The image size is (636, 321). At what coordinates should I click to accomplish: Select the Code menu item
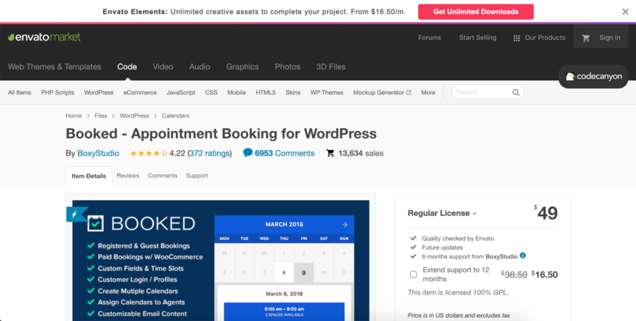(x=127, y=66)
